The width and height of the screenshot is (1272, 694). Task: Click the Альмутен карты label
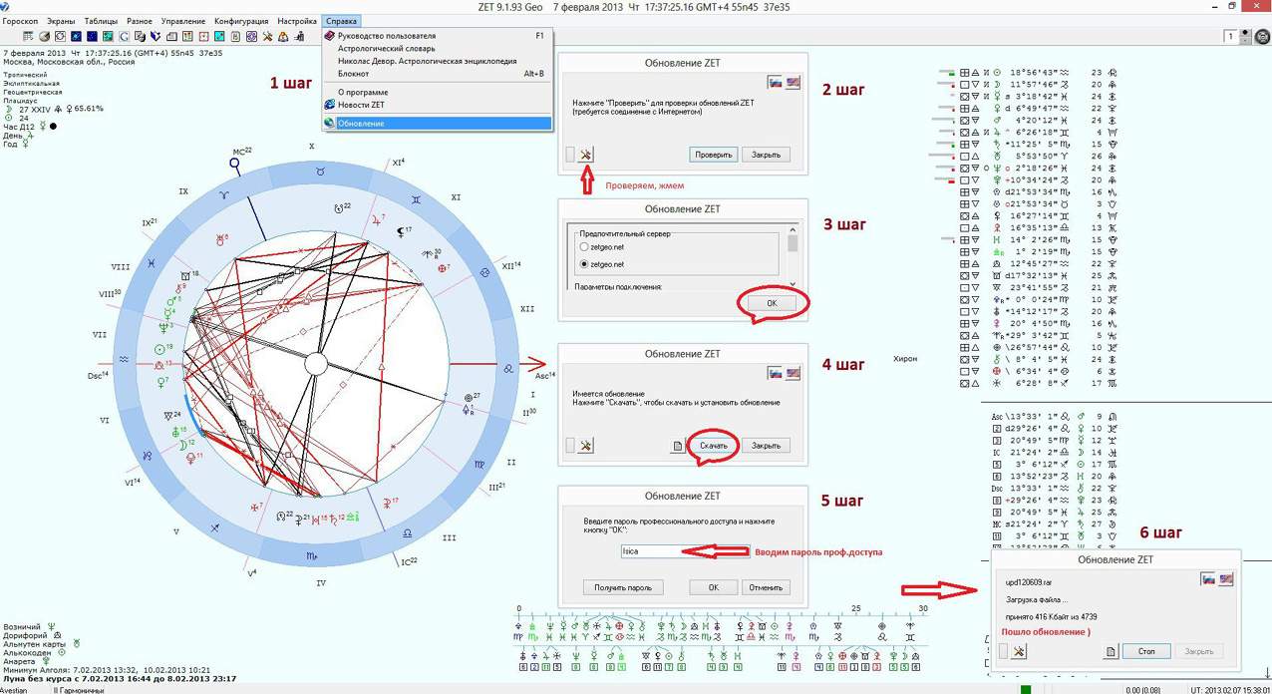pos(37,643)
